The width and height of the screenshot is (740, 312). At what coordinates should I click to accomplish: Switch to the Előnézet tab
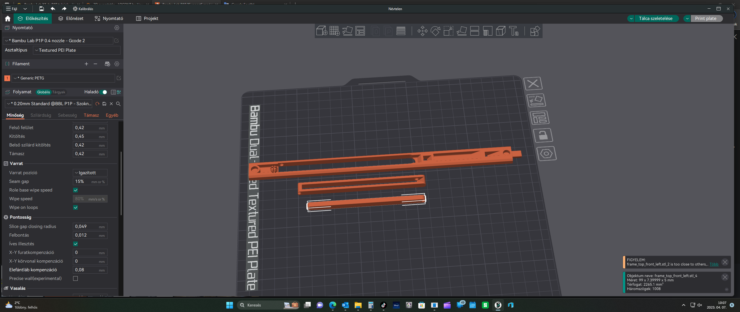point(71,19)
